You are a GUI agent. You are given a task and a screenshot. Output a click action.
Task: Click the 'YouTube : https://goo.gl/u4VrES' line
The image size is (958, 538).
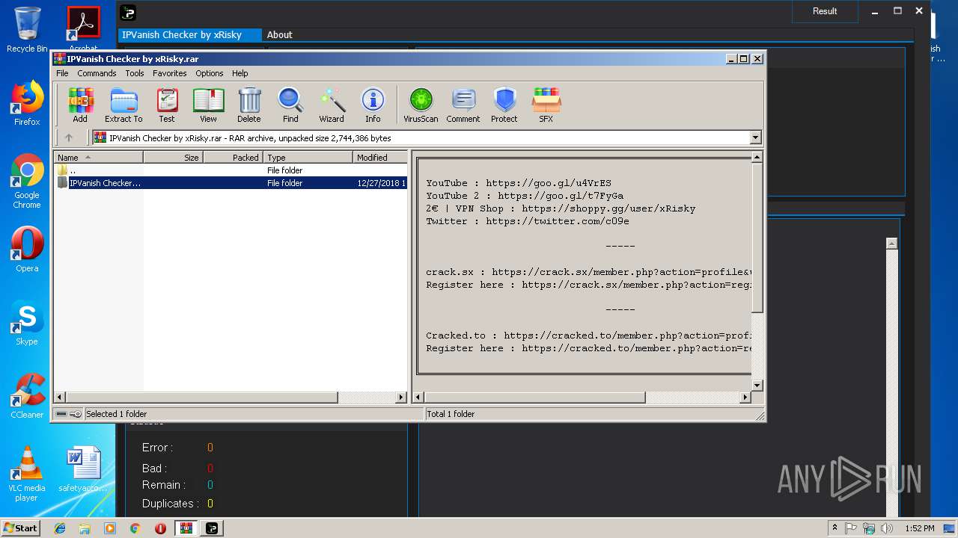click(x=519, y=183)
